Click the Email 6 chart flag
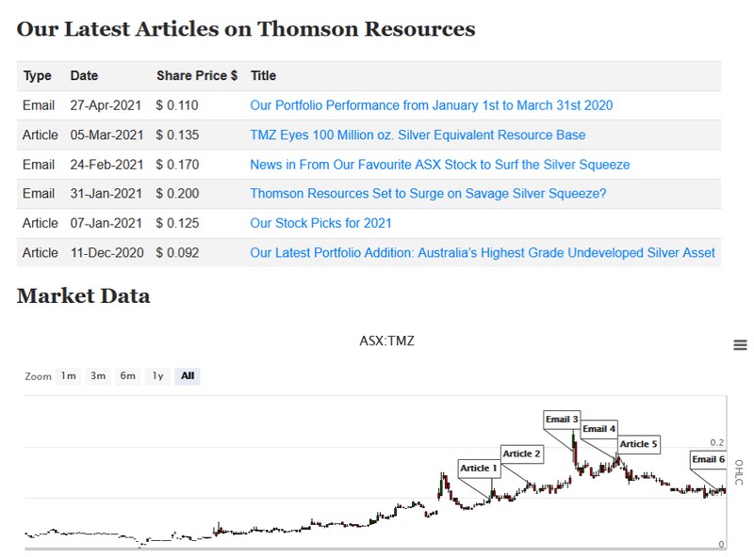754x557 pixels. [709, 459]
